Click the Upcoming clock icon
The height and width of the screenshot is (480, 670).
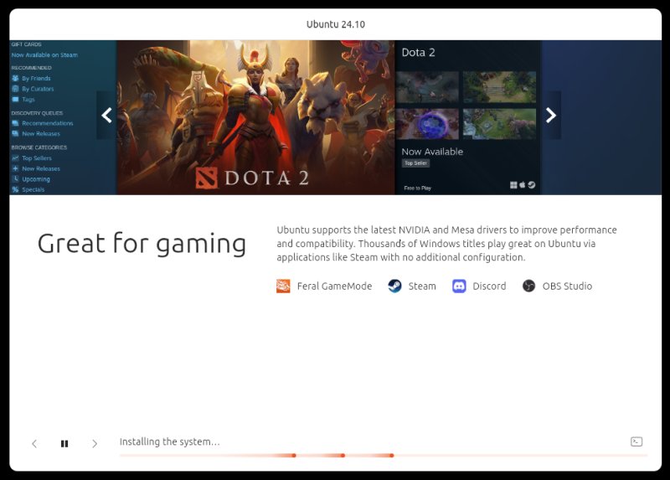pos(15,178)
